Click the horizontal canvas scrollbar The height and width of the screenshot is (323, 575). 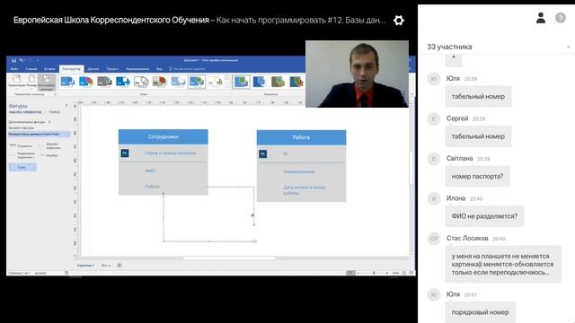[x=229, y=258]
